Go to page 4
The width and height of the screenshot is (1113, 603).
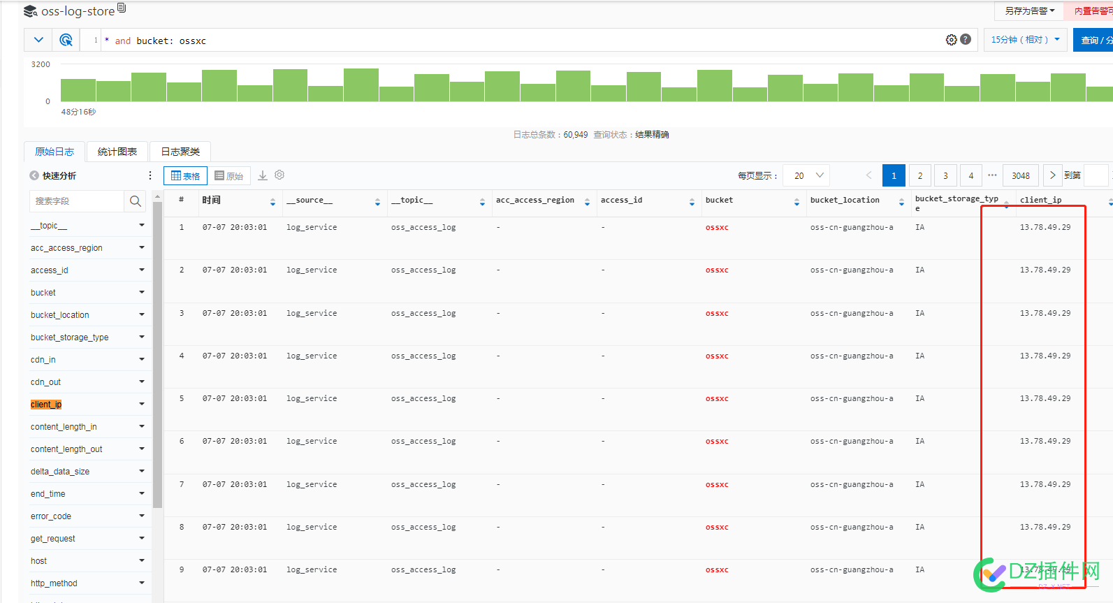[970, 175]
